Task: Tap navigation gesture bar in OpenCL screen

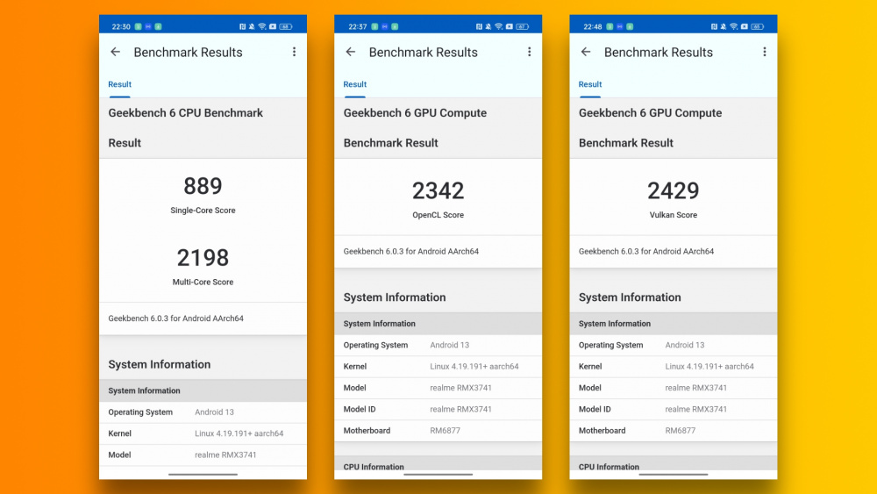Action: click(438, 475)
